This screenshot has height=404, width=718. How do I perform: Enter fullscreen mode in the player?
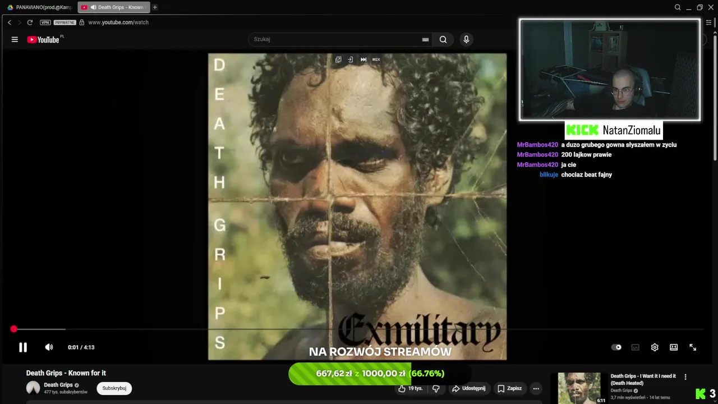[x=693, y=347]
